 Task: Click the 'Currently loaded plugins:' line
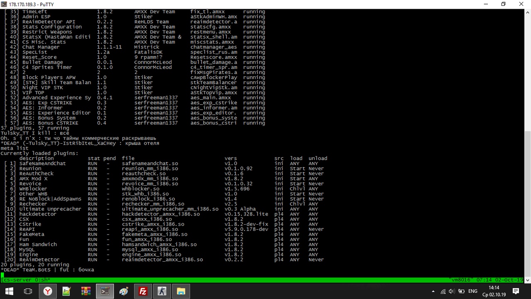39,153
